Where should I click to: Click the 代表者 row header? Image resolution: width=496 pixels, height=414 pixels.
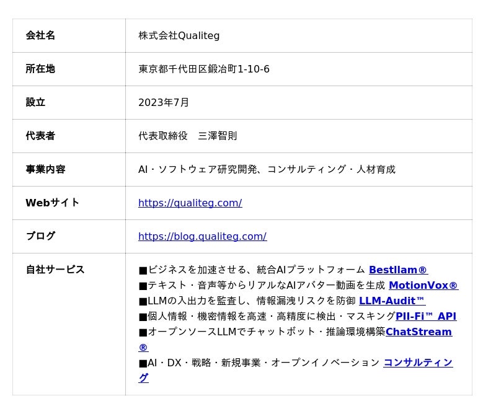[x=40, y=136]
